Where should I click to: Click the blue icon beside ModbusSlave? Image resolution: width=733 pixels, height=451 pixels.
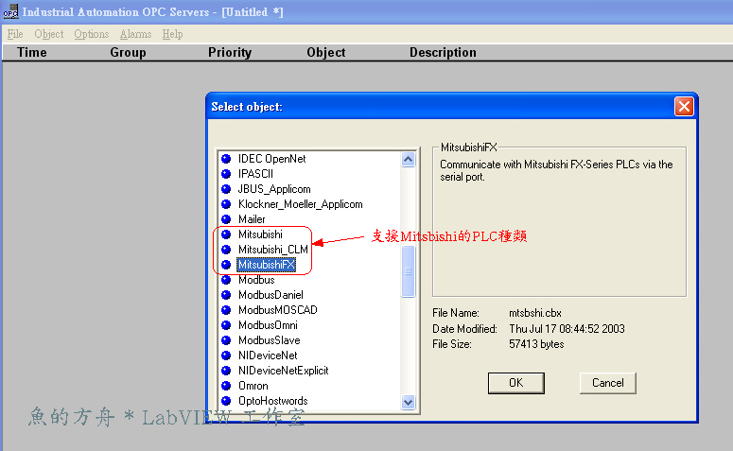226,340
